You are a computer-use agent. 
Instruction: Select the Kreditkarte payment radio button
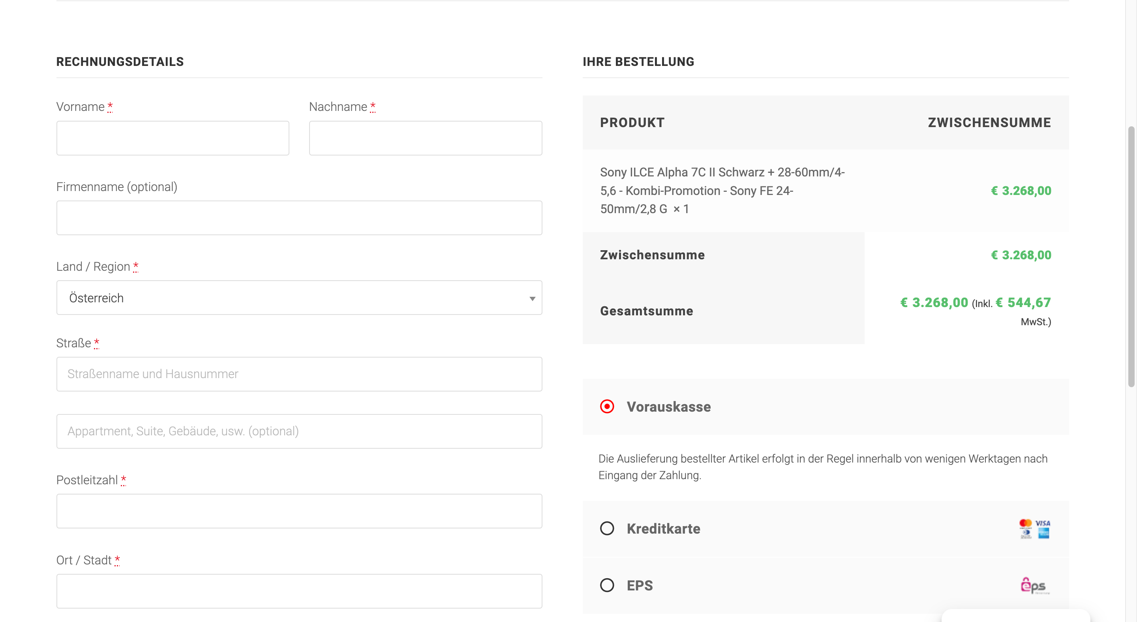point(607,528)
